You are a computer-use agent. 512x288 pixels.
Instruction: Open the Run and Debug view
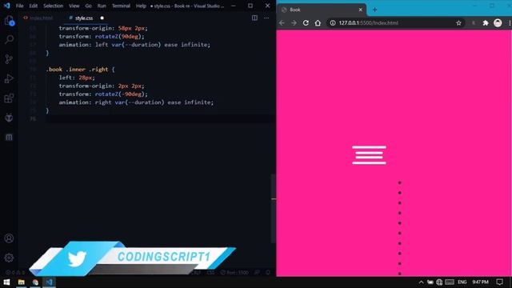9,78
